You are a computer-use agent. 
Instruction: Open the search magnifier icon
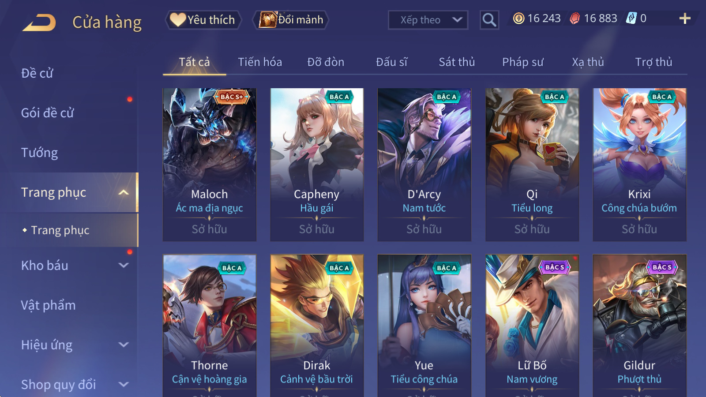489,20
